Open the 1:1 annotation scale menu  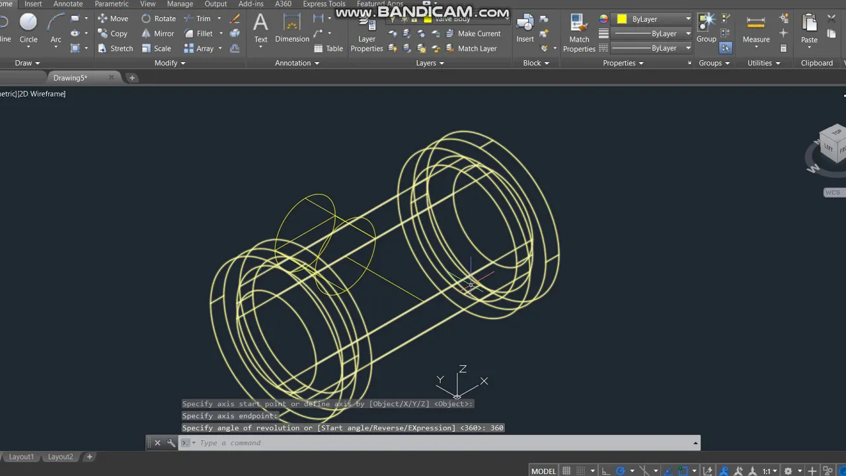pyautogui.click(x=770, y=471)
